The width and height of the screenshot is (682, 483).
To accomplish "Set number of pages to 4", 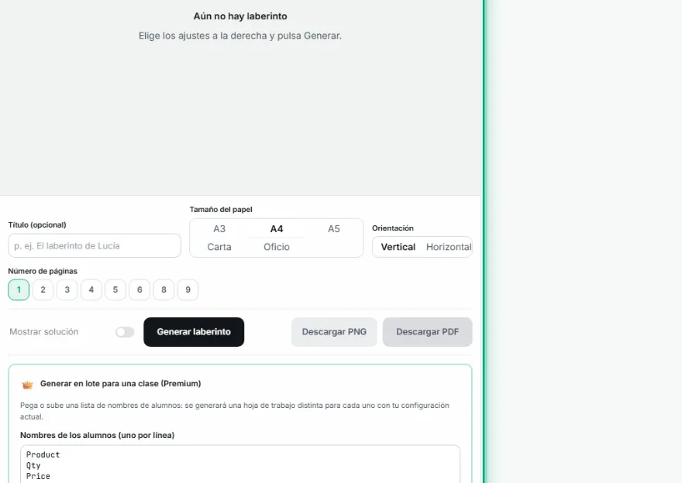I will (x=91, y=289).
